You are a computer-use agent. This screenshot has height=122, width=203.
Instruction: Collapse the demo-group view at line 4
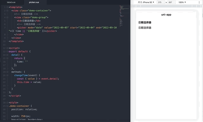[7, 17]
